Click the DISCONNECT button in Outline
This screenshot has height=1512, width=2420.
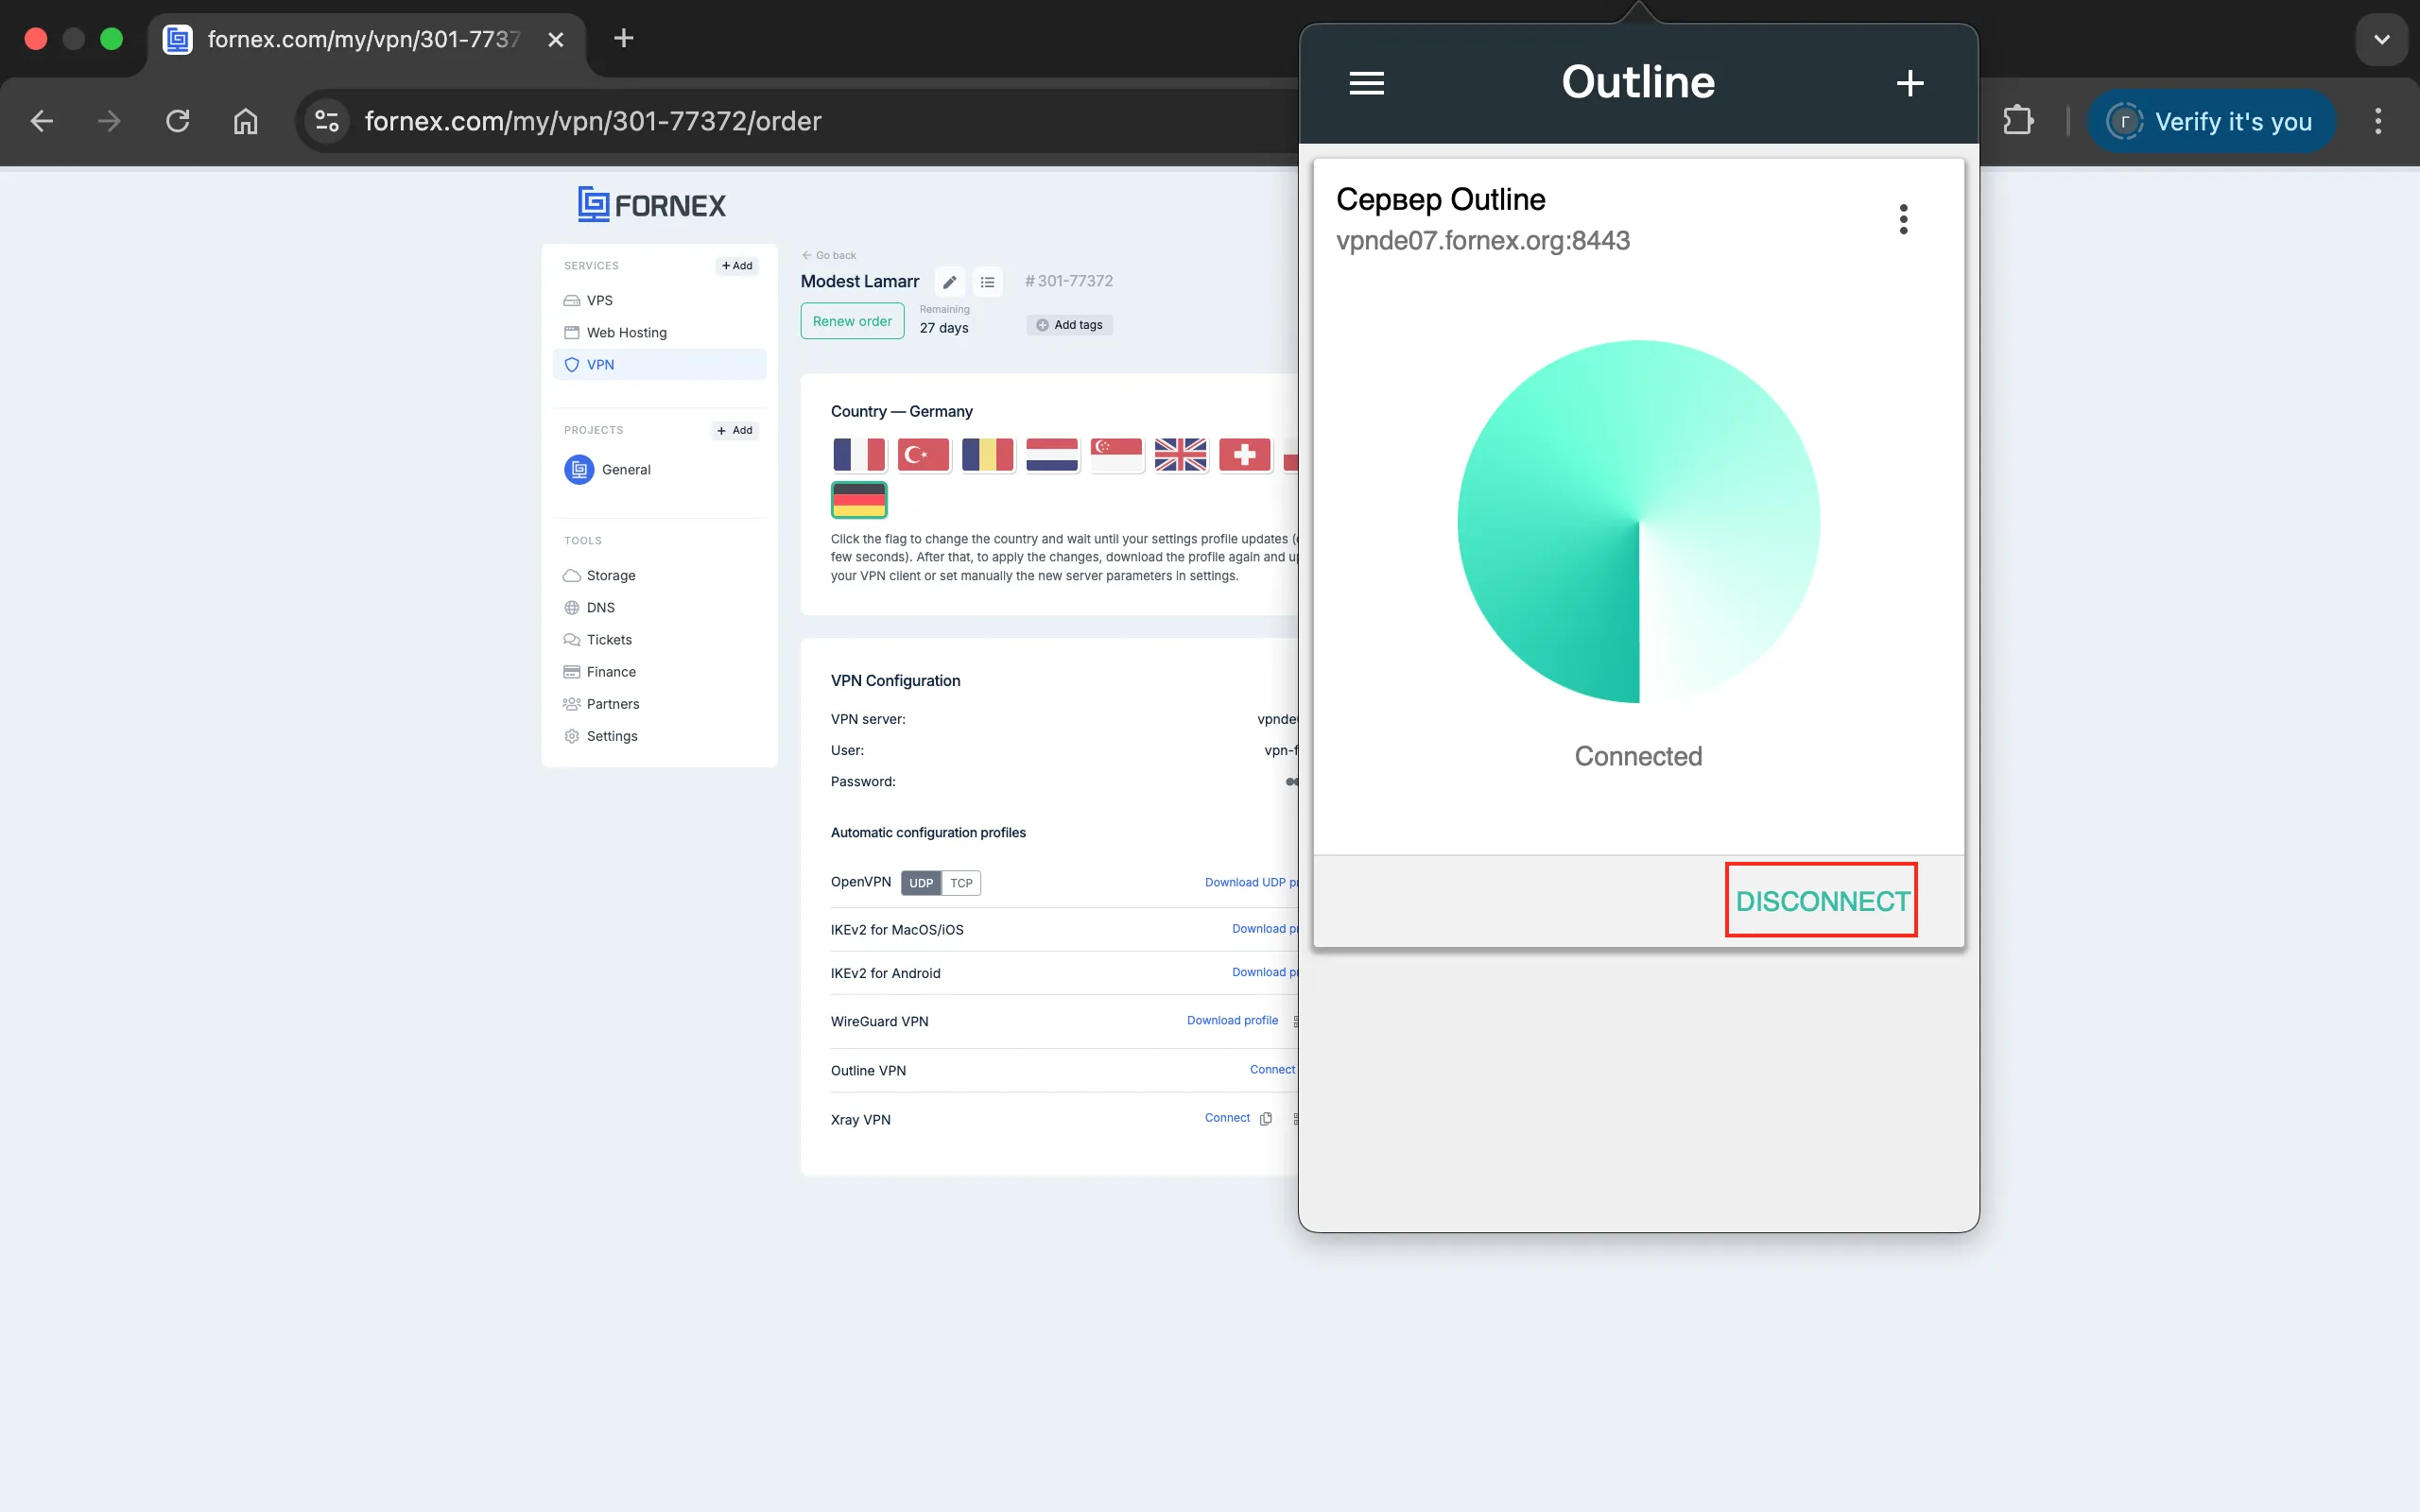click(1821, 900)
